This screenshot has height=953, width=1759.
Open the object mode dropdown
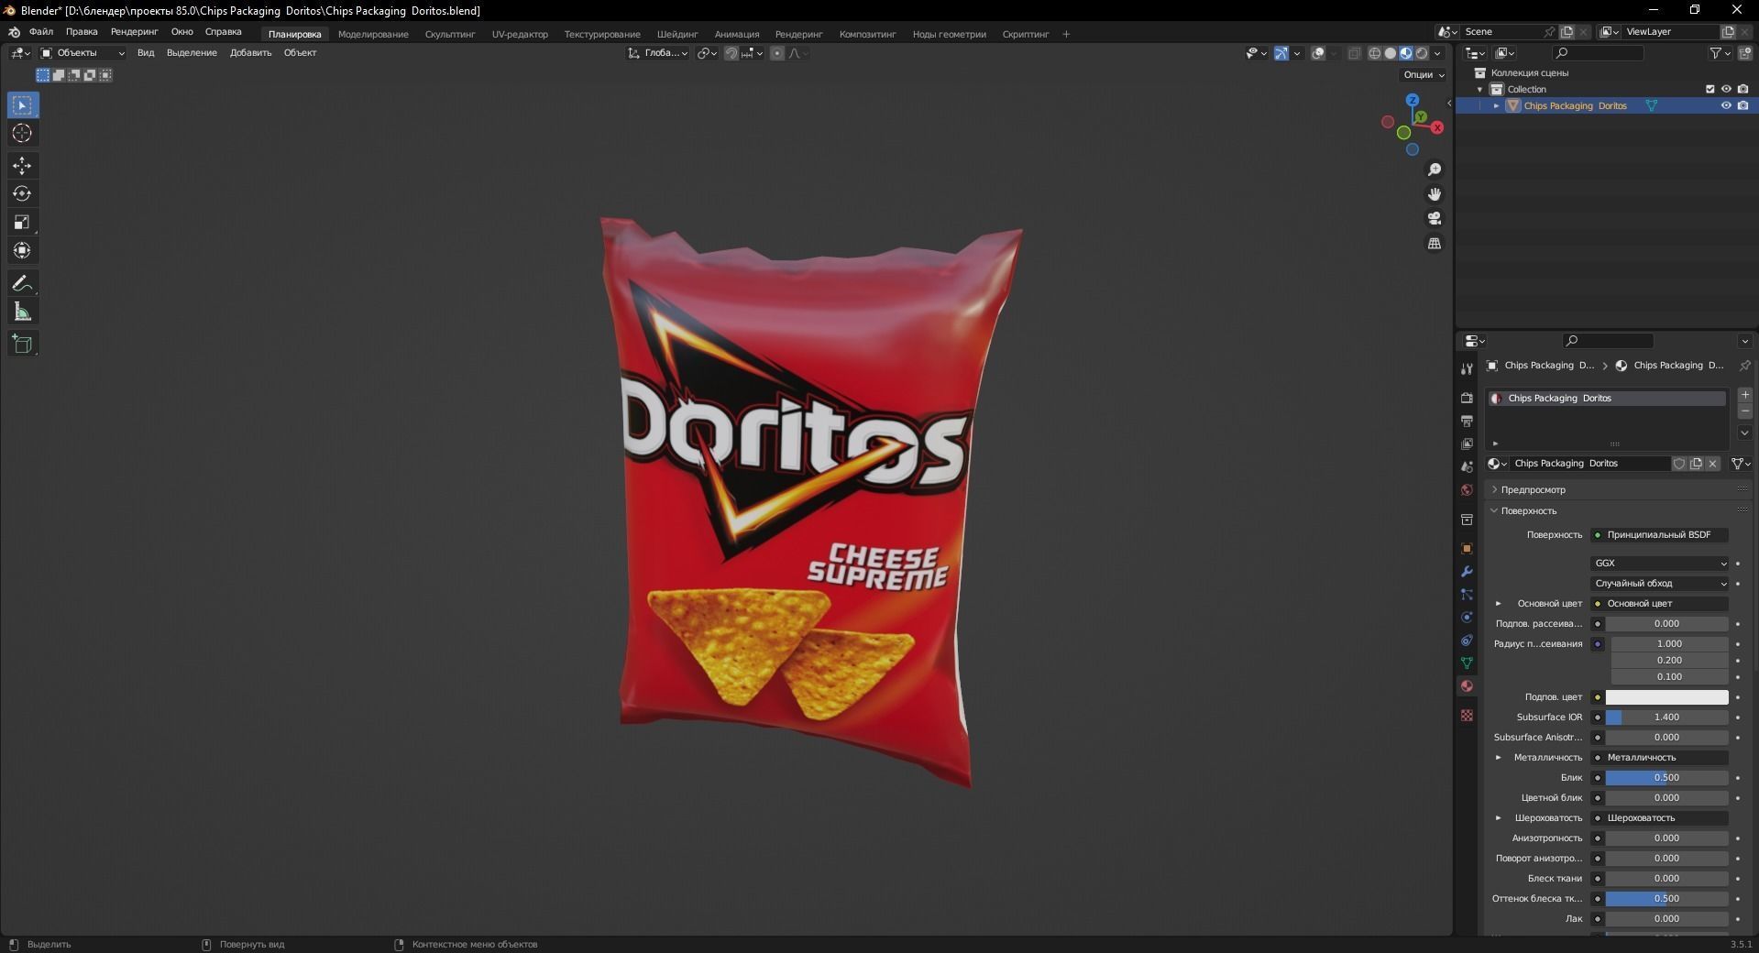[82, 53]
